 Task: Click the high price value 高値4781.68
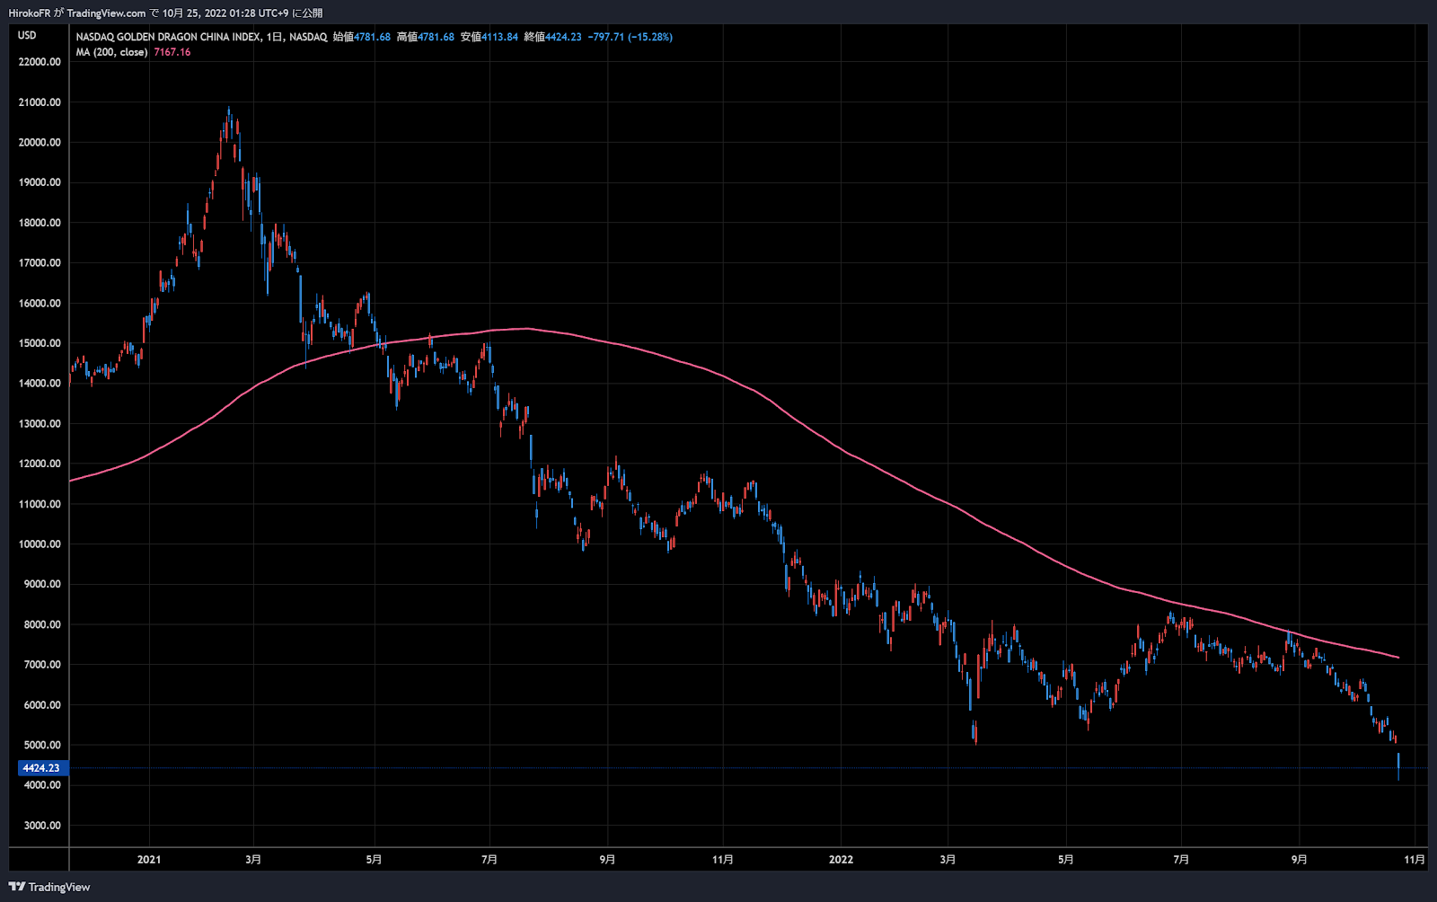click(426, 37)
